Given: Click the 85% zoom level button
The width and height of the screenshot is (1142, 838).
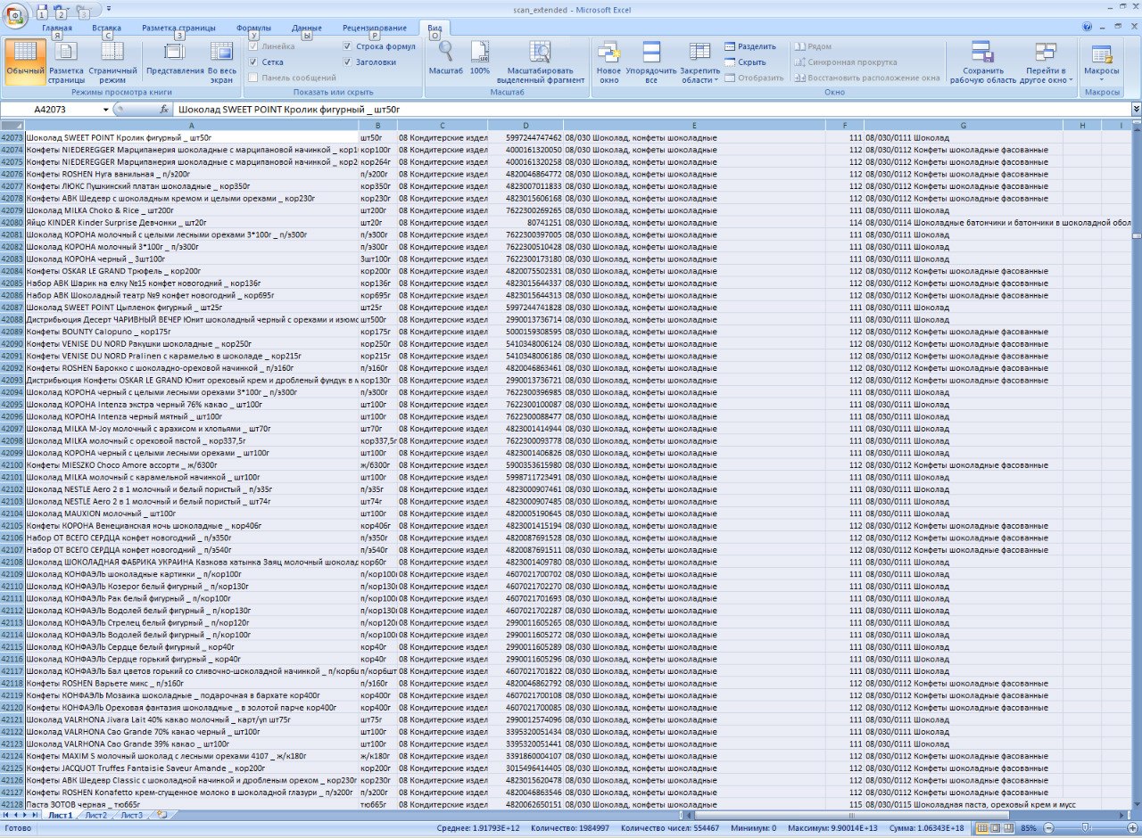Looking at the screenshot, I should click(1029, 828).
